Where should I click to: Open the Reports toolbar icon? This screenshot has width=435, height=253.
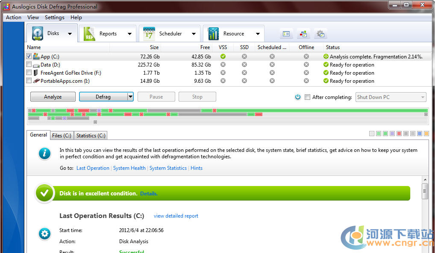coord(89,34)
